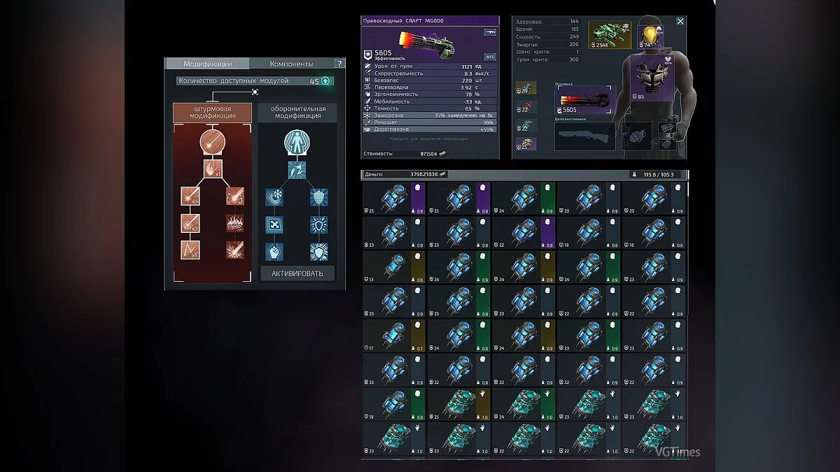Select the crossed arrows defense node

275,224
